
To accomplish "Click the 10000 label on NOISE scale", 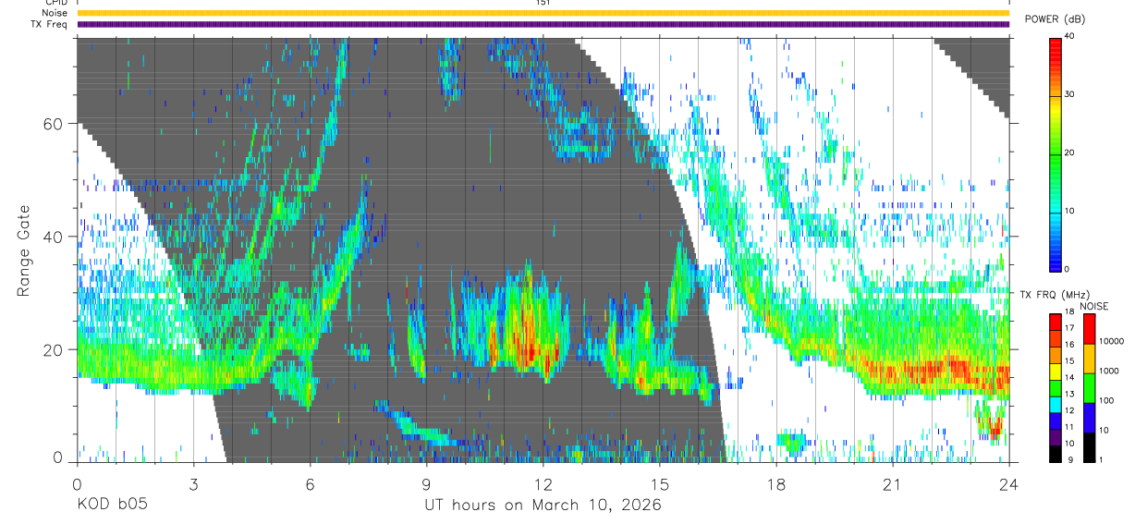I will (1111, 341).
